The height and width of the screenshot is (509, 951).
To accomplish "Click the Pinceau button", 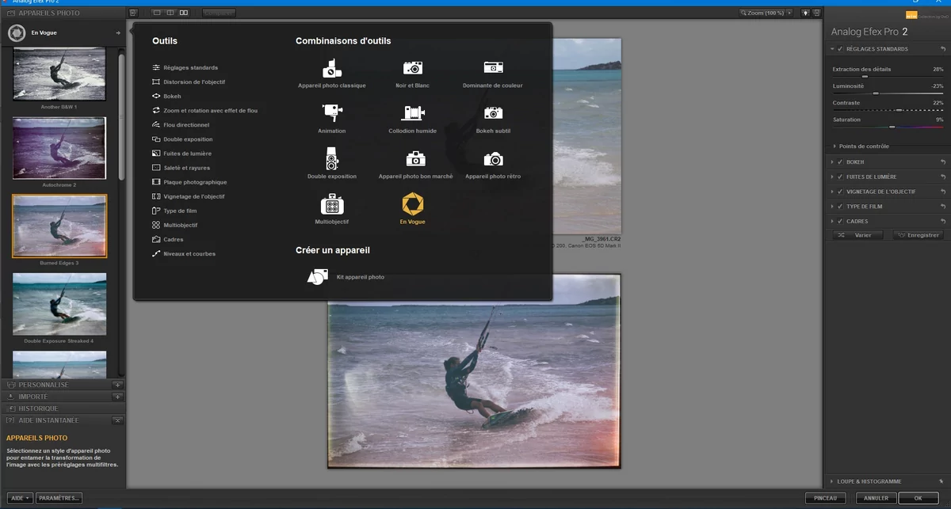I will click(x=826, y=498).
